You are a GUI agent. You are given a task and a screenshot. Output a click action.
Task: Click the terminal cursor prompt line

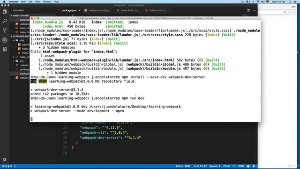pyautogui.click(x=31, y=119)
